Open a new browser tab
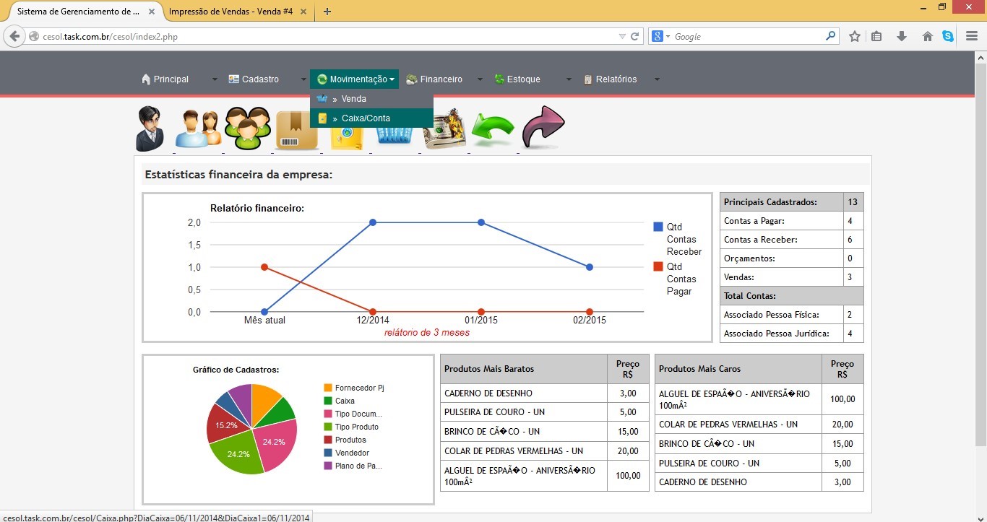987x522 pixels. coord(327,12)
